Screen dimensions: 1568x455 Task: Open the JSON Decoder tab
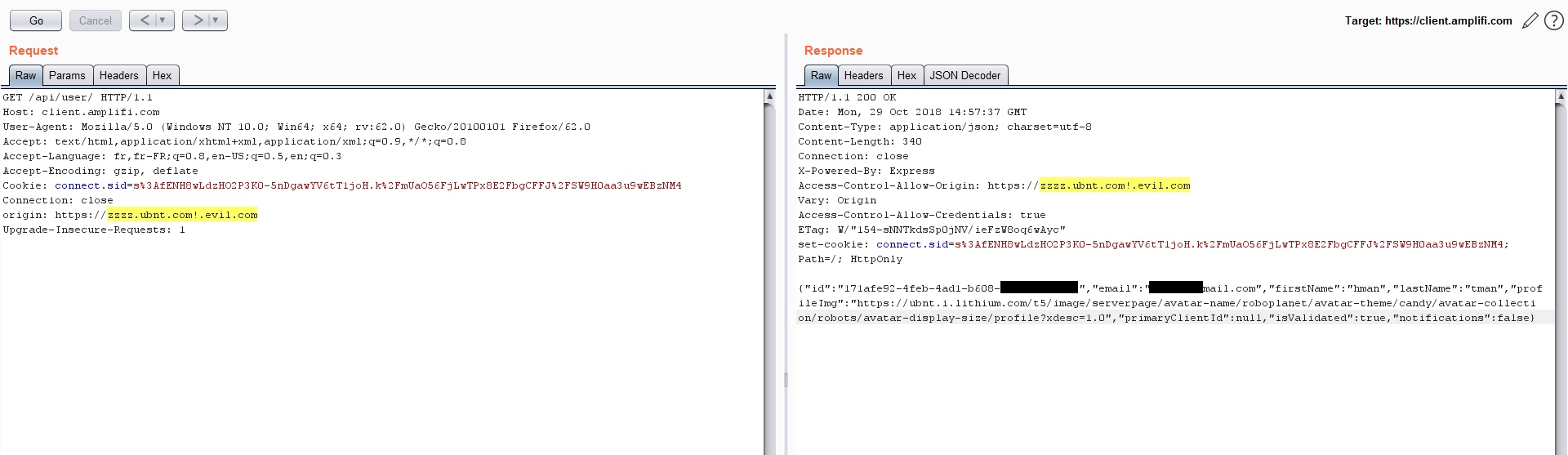pyautogui.click(x=965, y=75)
